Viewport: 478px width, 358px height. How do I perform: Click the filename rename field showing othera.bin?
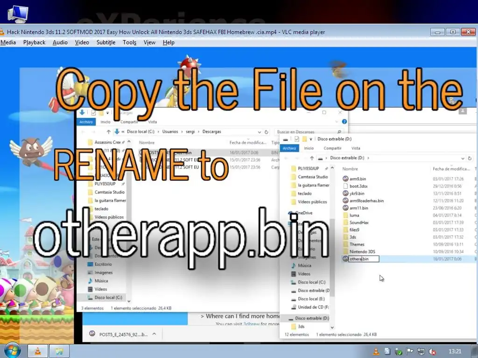(364, 259)
